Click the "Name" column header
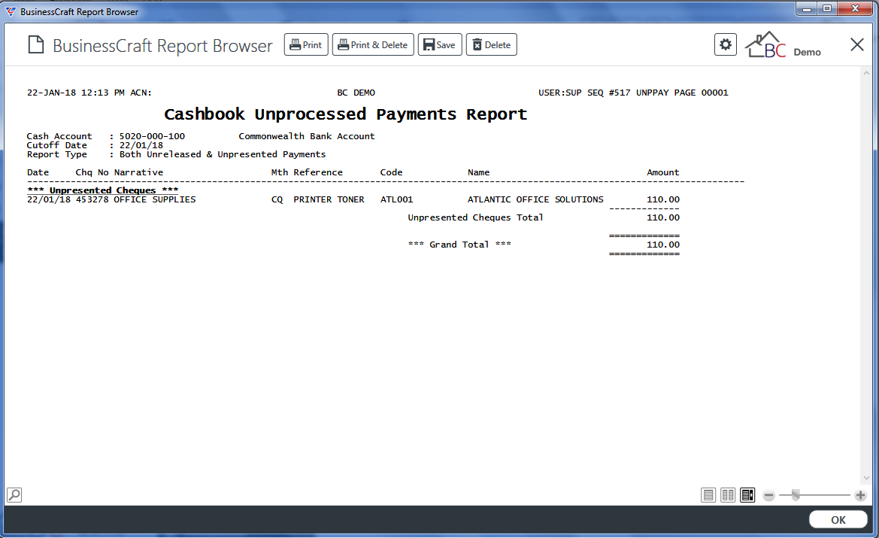 (479, 172)
